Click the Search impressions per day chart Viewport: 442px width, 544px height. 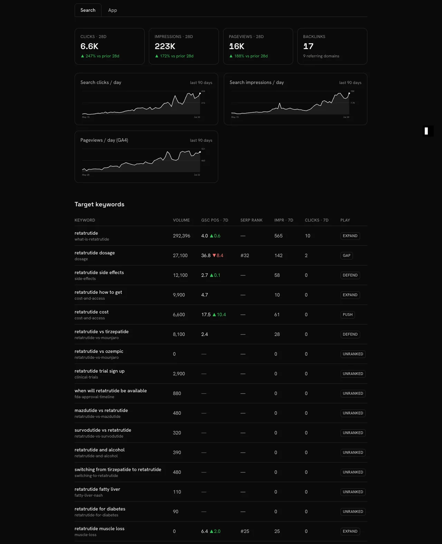tap(296, 99)
